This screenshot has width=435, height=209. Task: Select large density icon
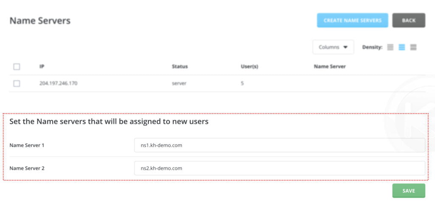point(413,47)
